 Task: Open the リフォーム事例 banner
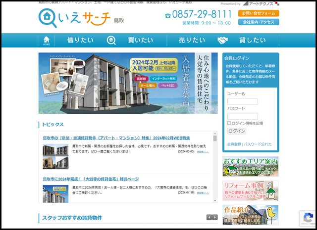point(251,190)
